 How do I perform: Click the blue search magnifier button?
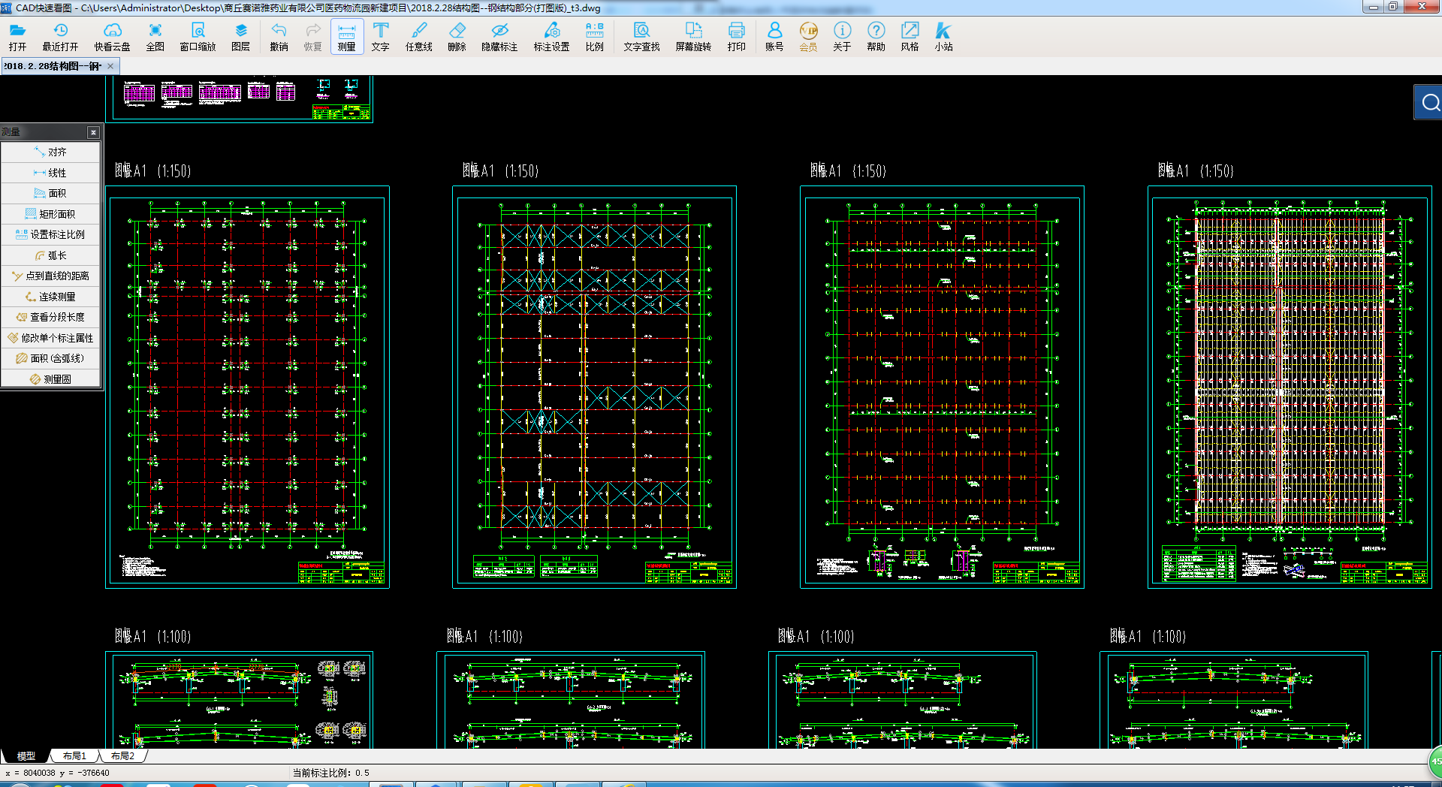pyautogui.click(x=1429, y=102)
